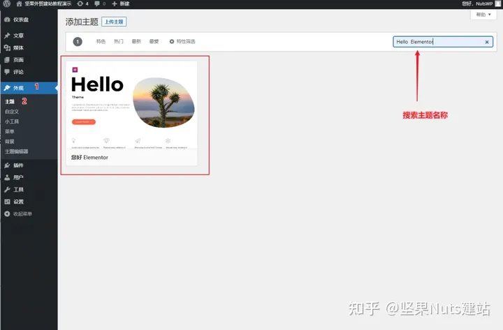Open 自定义 customize submenu
Viewport: 503px width, 330px height.
[12, 112]
